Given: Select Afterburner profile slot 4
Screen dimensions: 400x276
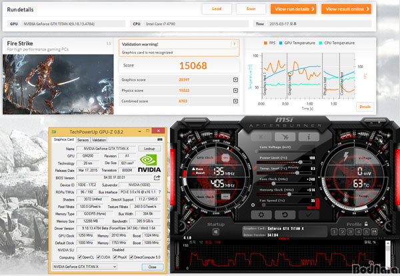Looking at the screenshot, I should click(358, 231).
